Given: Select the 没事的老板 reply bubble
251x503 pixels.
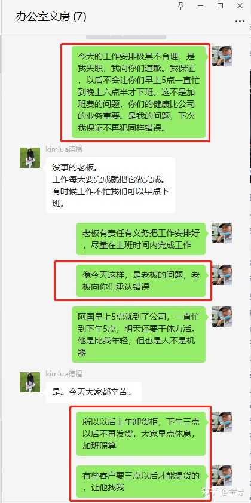Looking at the screenshot, I should (x=111, y=185).
